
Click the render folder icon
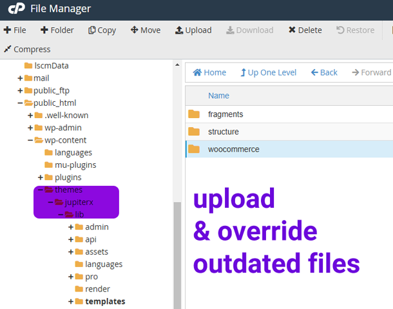(x=79, y=289)
